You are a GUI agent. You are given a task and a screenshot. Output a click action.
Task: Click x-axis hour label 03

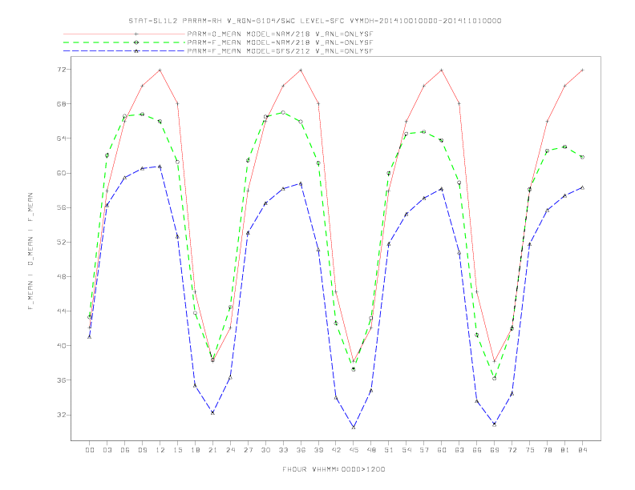click(107, 450)
